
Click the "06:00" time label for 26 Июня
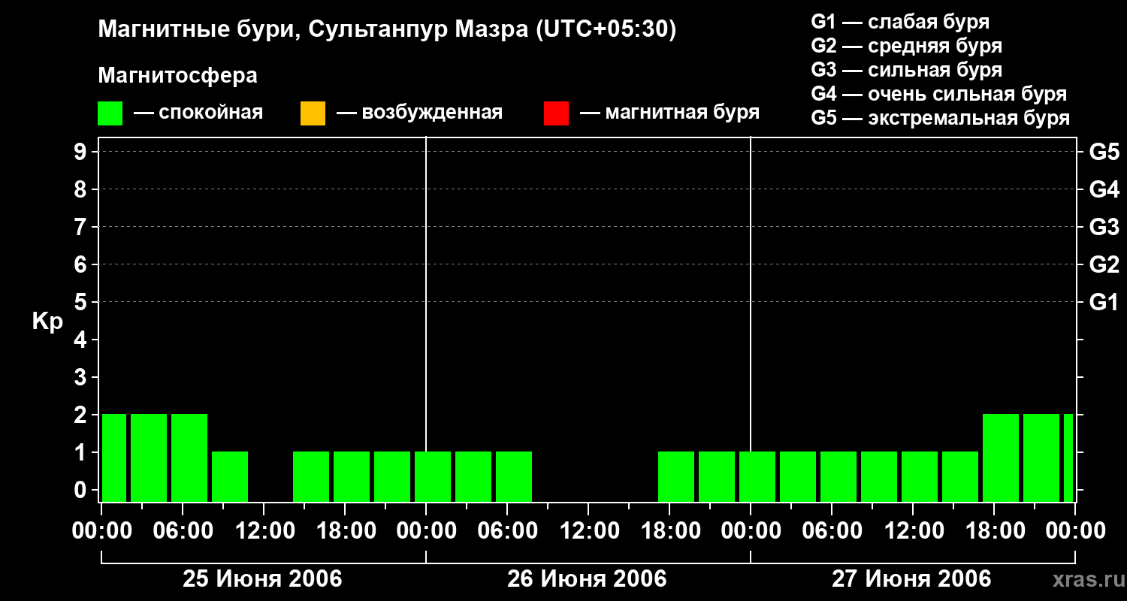507,530
